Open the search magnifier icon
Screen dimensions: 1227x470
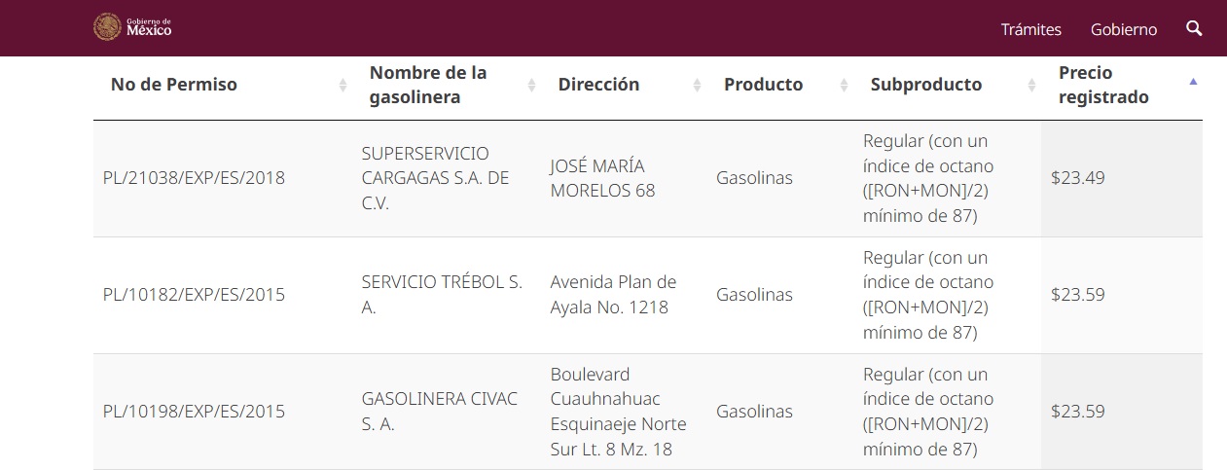click(x=1194, y=28)
